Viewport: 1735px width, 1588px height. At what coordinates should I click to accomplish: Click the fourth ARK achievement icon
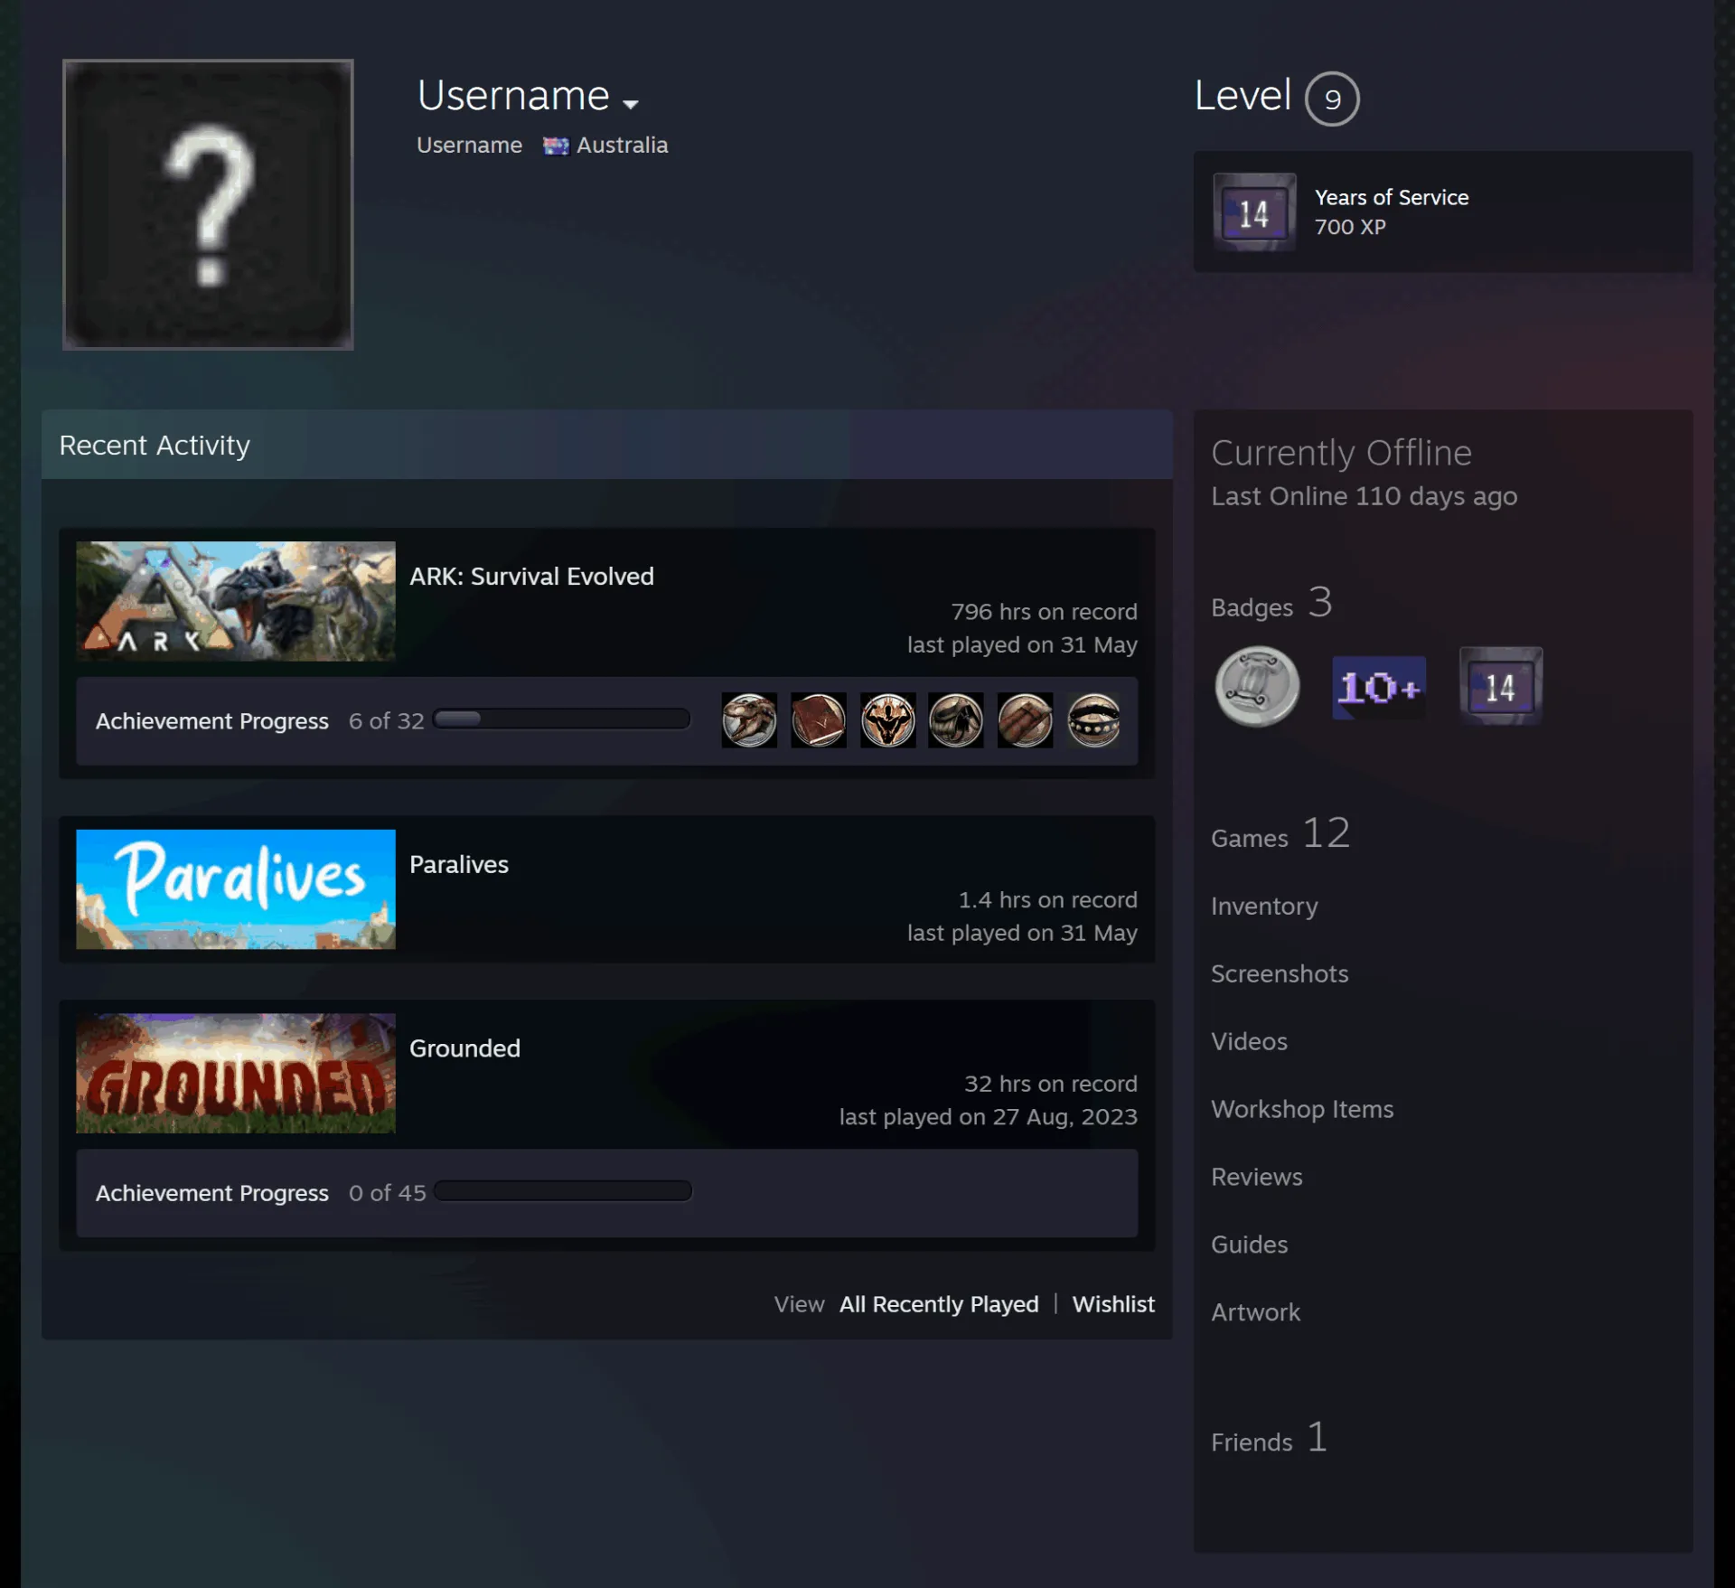(x=956, y=720)
